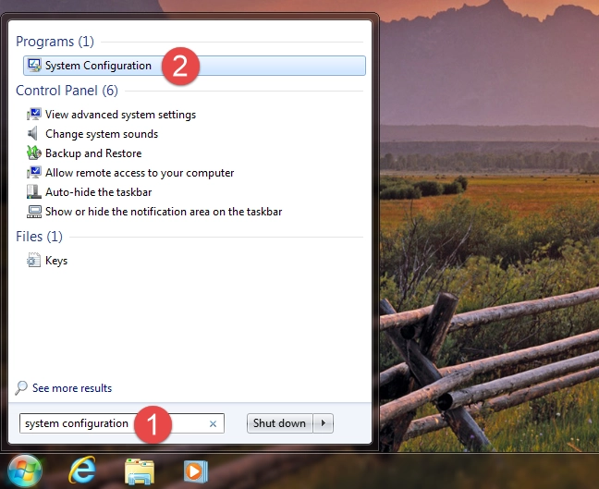Clear the search box with the X
The height and width of the screenshot is (489, 599).
(214, 423)
